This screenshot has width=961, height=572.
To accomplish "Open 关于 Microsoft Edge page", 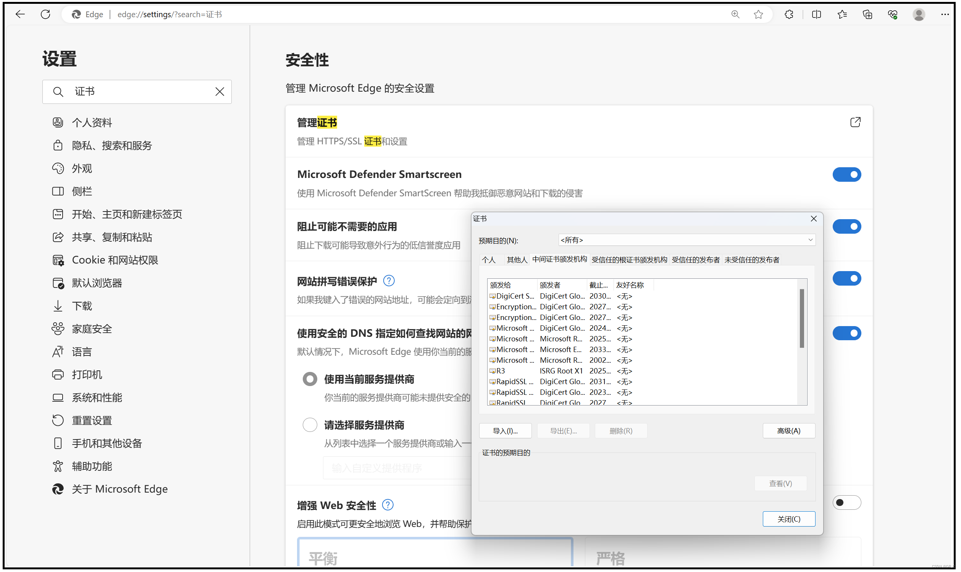I will 110,489.
